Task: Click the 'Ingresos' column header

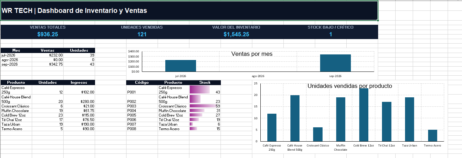Action: [79, 82]
